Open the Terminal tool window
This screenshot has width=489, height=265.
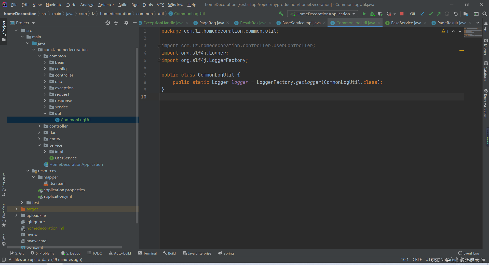(x=147, y=253)
